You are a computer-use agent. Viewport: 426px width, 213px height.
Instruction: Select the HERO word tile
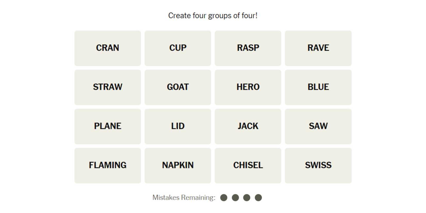coord(248,87)
